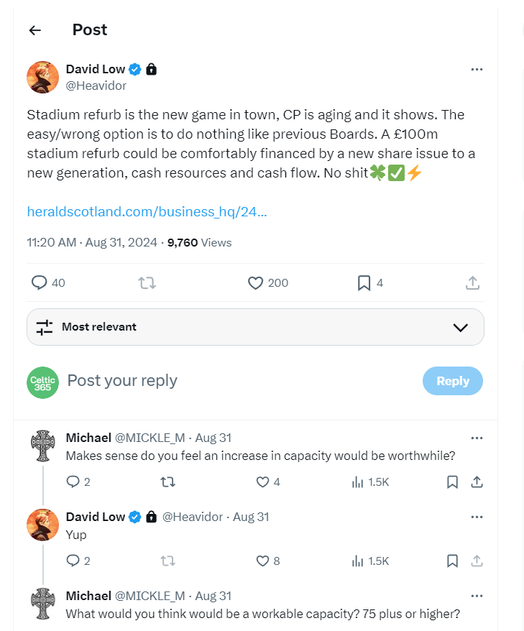
Task: Share Michael's first reply
Action: (x=476, y=482)
